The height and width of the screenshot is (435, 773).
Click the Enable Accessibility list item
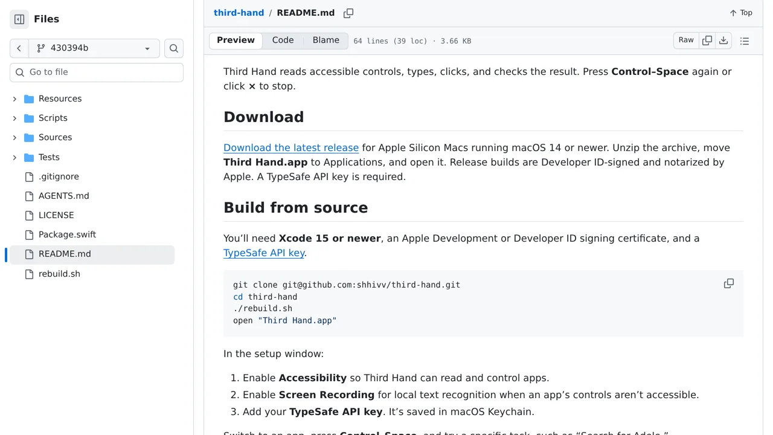(396, 378)
